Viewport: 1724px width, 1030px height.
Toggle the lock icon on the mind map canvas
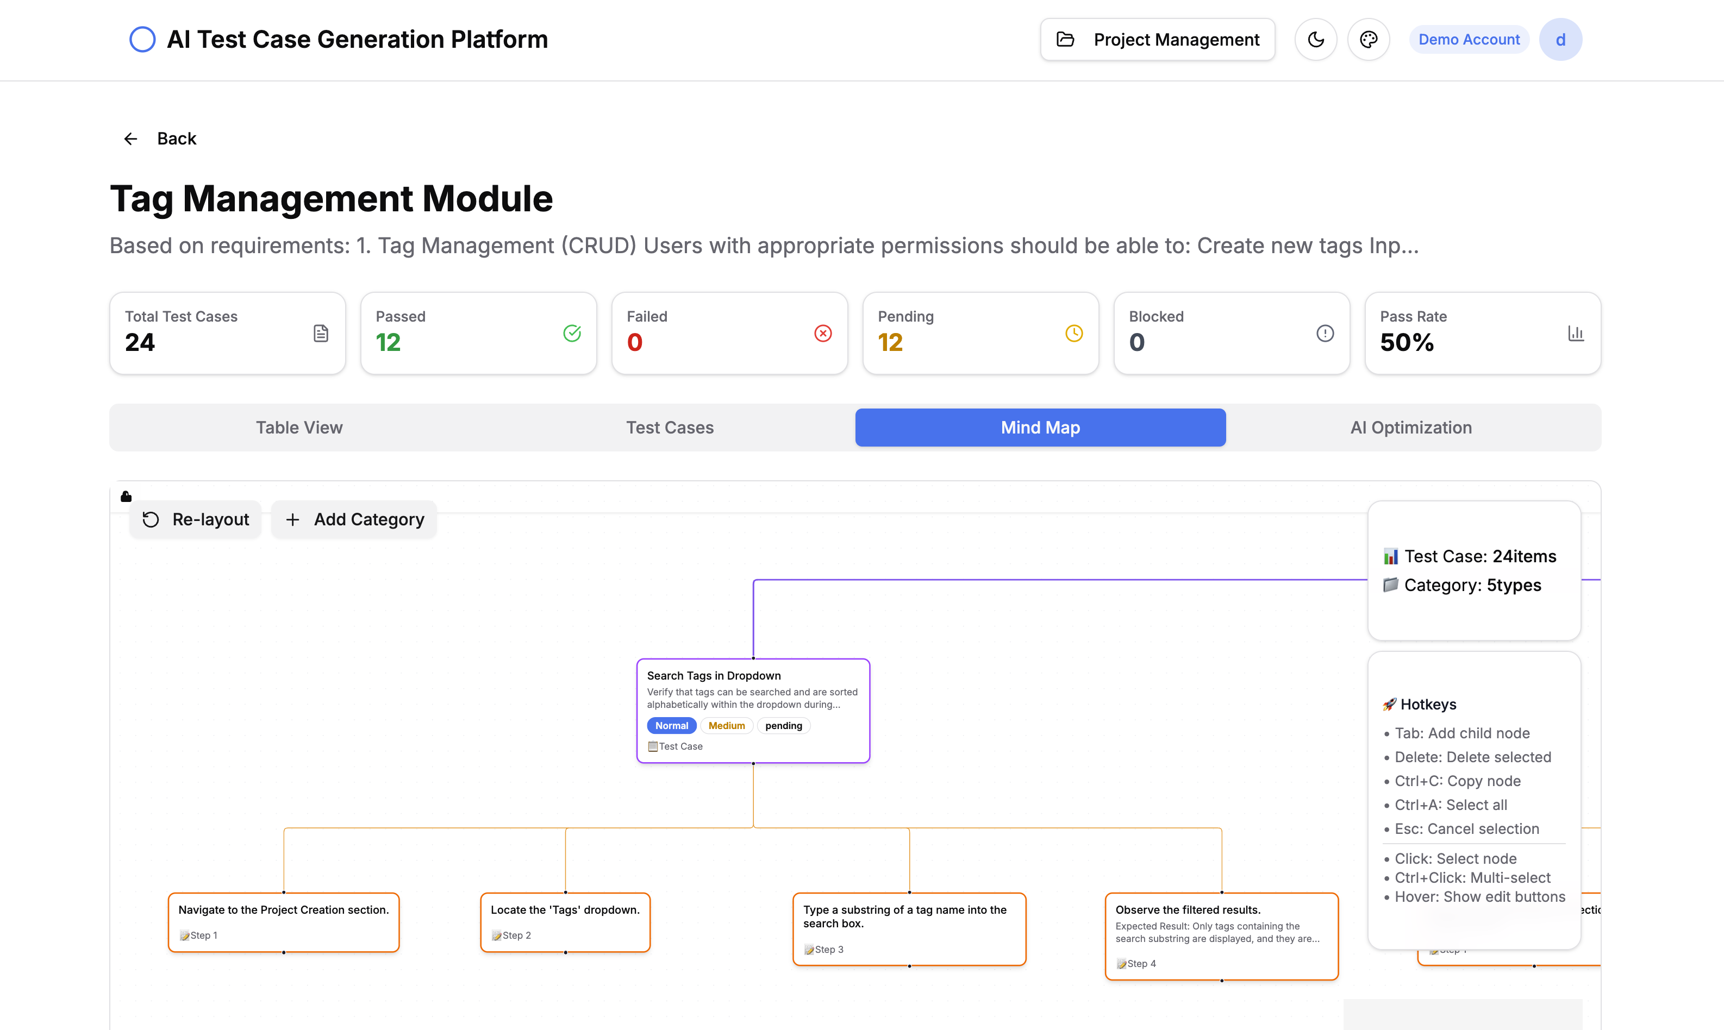[126, 495]
